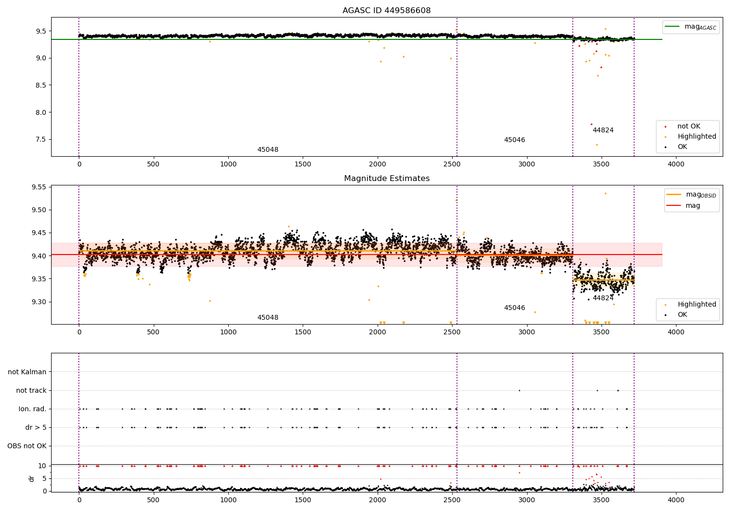Click the 'OBS not OK' row label
Screen dimensions: 730x511
(27, 446)
